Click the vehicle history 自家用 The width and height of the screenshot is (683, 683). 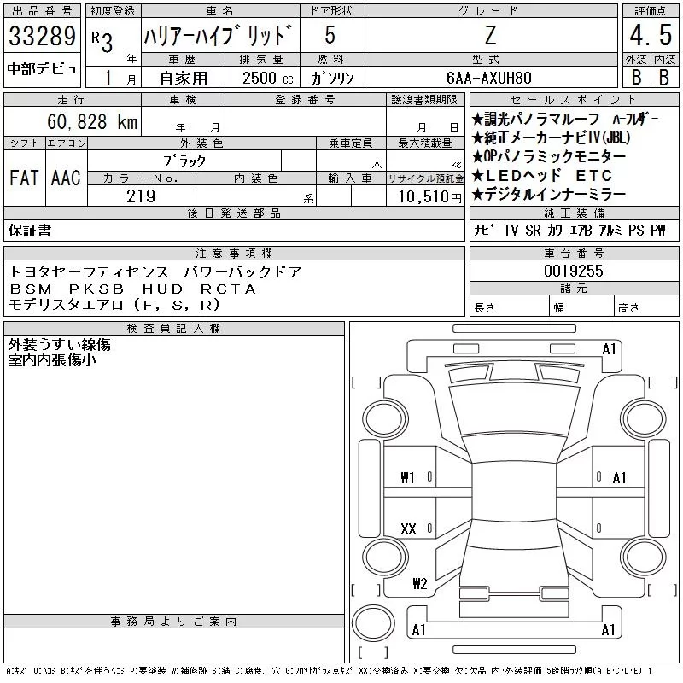coord(184,79)
